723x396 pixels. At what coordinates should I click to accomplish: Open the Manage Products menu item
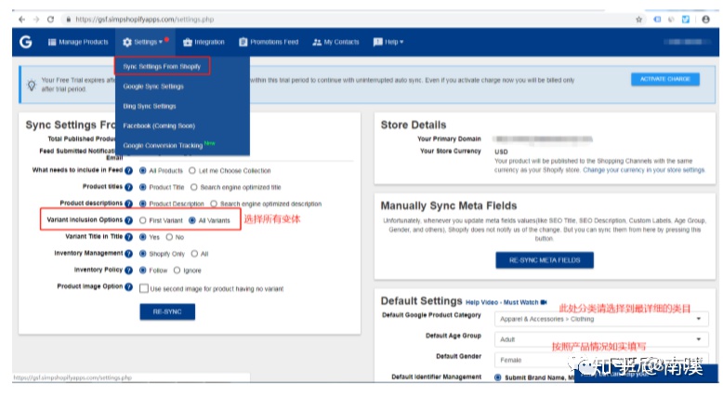point(78,42)
